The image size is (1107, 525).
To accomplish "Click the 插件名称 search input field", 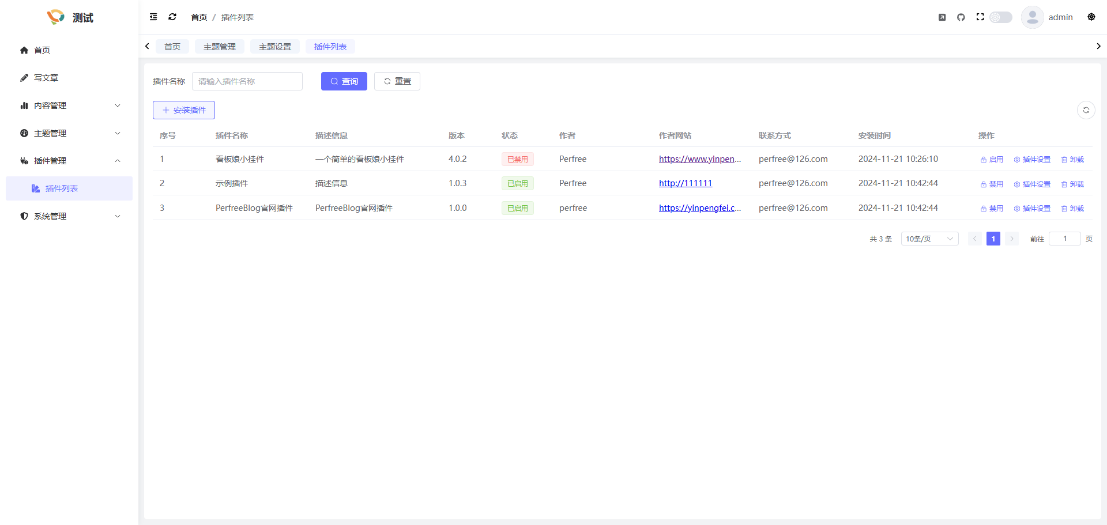I will point(247,81).
